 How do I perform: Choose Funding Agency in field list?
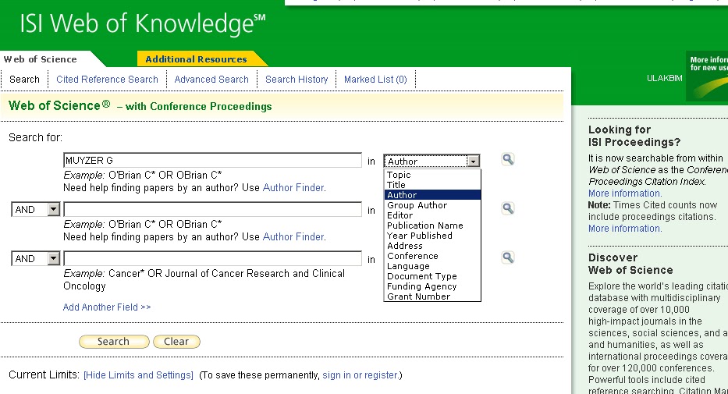[x=432, y=287]
